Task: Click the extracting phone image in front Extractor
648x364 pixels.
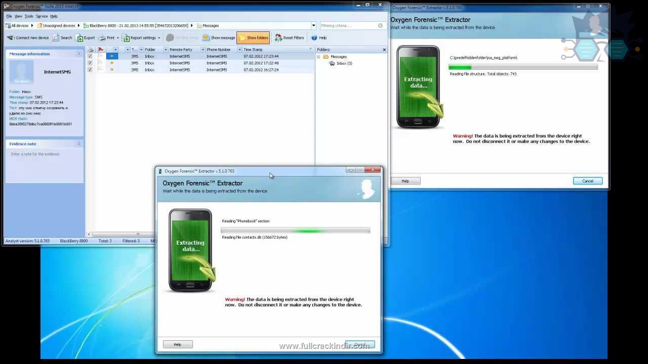Action: point(191,250)
